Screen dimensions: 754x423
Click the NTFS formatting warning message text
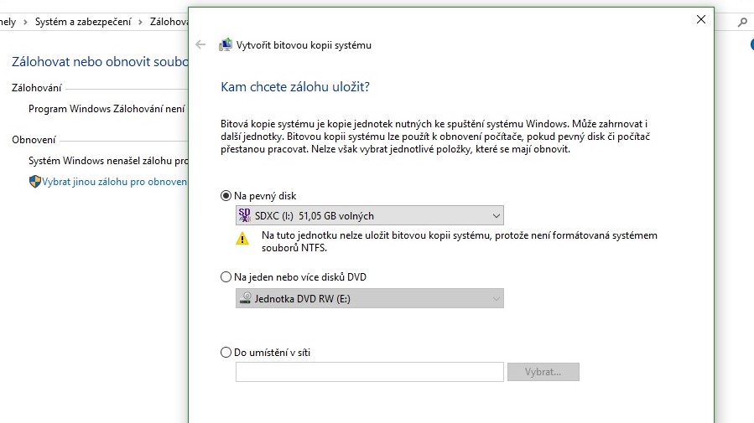click(x=460, y=241)
